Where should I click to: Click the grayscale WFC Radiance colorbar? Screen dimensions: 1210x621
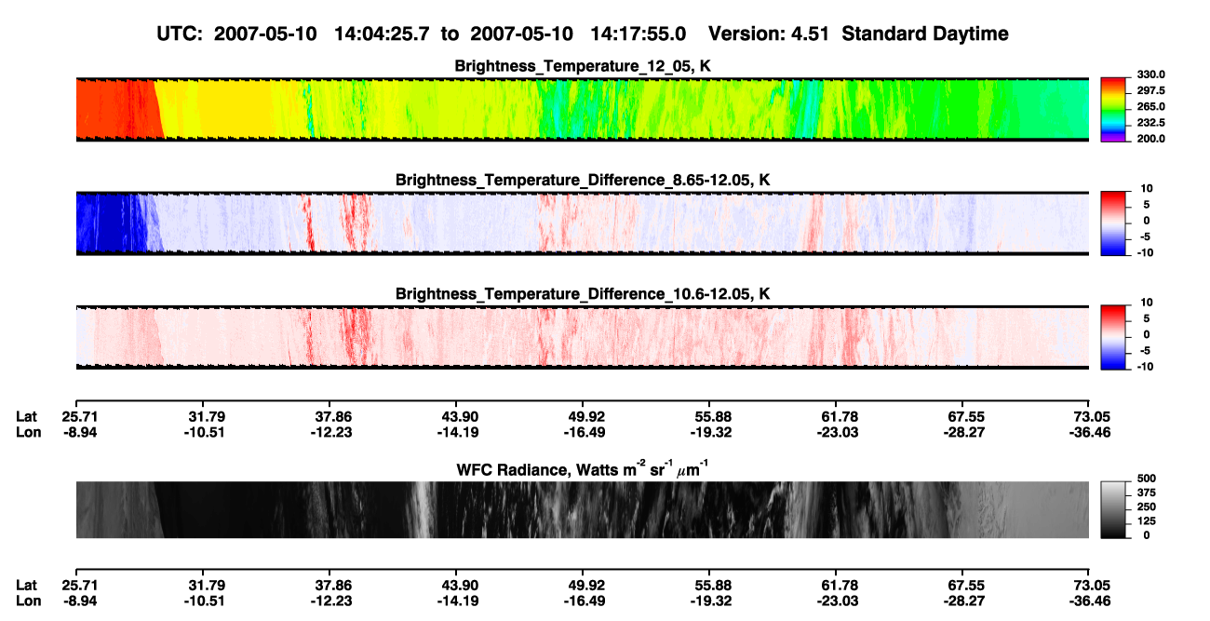pyautogui.click(x=1113, y=509)
